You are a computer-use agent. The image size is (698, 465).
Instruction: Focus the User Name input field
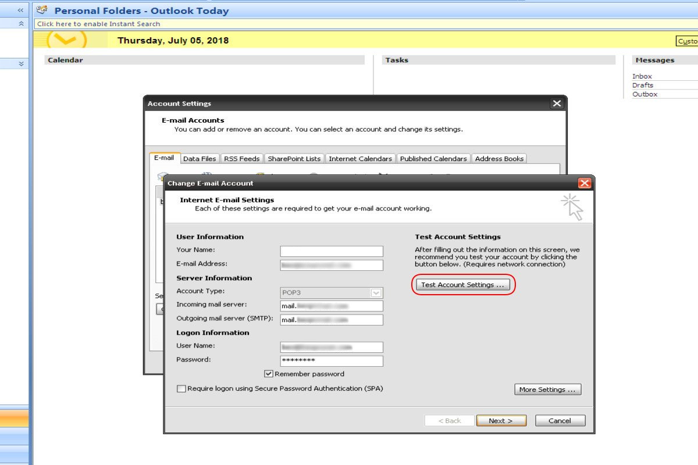(332, 347)
